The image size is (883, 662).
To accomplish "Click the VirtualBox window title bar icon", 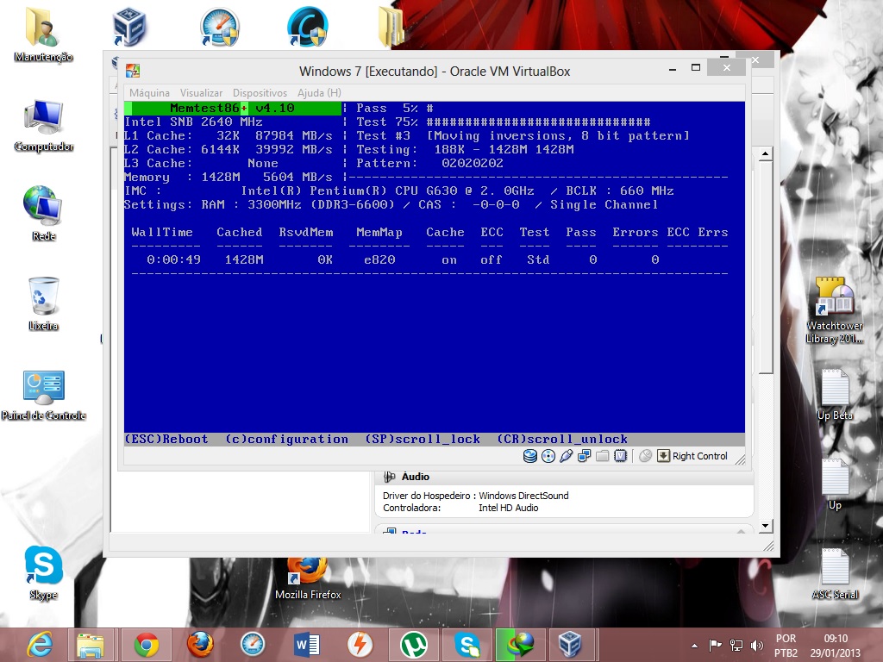I will [x=133, y=71].
